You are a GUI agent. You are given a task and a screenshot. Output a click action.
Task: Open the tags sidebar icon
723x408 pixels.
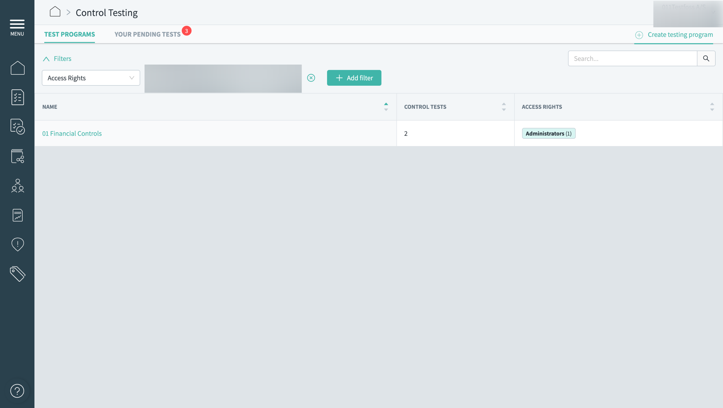click(x=18, y=274)
